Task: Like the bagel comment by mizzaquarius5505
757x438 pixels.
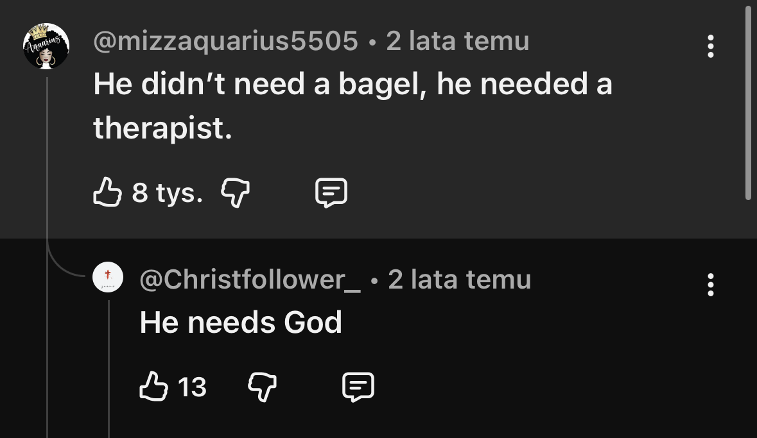Action: click(x=107, y=192)
